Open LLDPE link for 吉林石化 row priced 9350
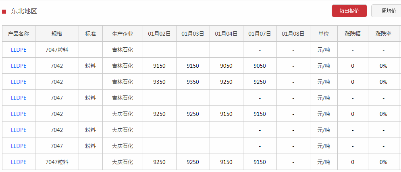401x172 pixels. coord(19,82)
